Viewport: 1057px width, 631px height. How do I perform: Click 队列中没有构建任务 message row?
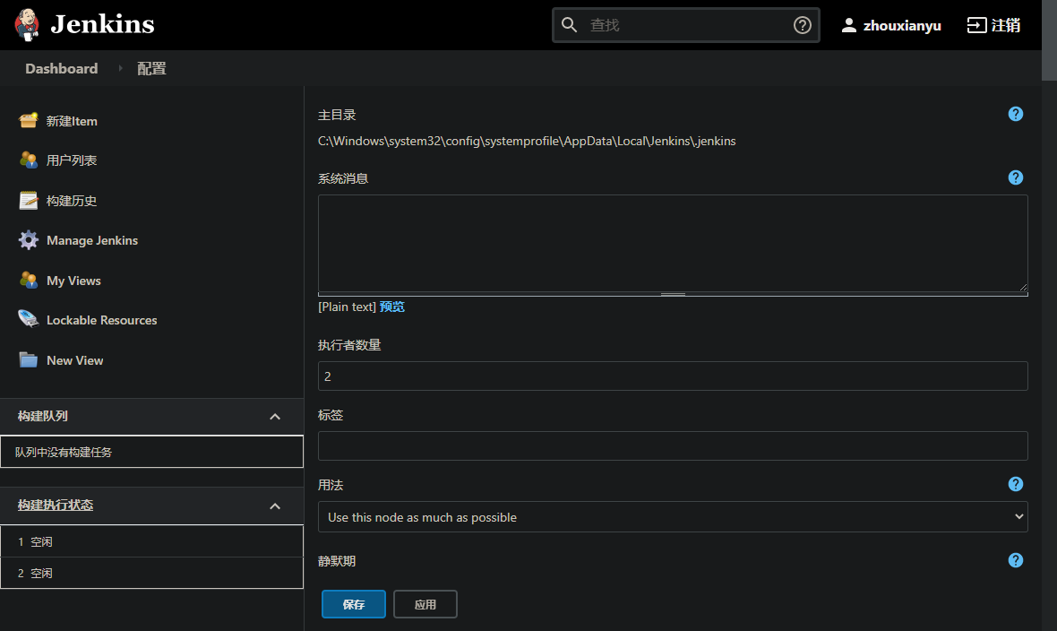coord(151,452)
